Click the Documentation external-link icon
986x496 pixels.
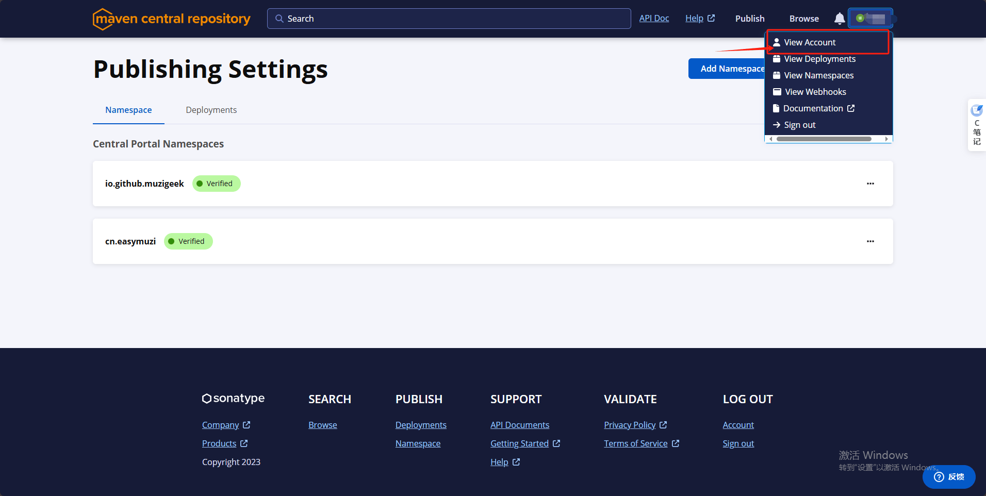coord(851,108)
